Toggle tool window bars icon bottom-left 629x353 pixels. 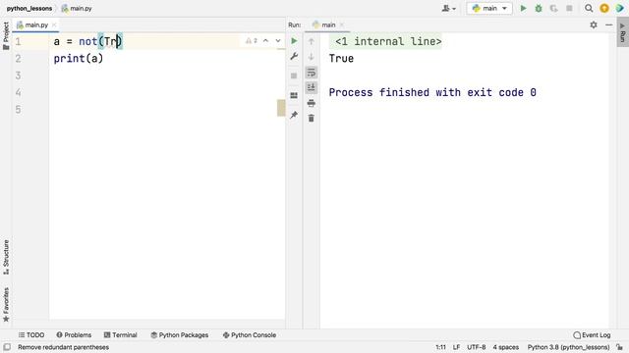7,347
